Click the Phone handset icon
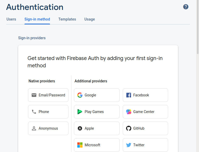This screenshot has height=152, width=199. (34, 112)
